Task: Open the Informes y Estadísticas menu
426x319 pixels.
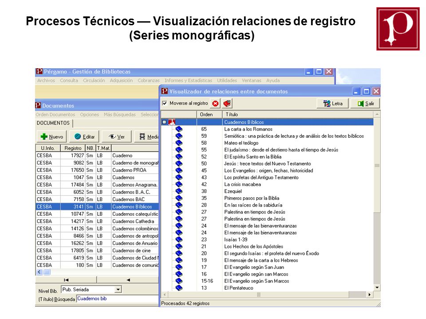Action: click(x=188, y=81)
